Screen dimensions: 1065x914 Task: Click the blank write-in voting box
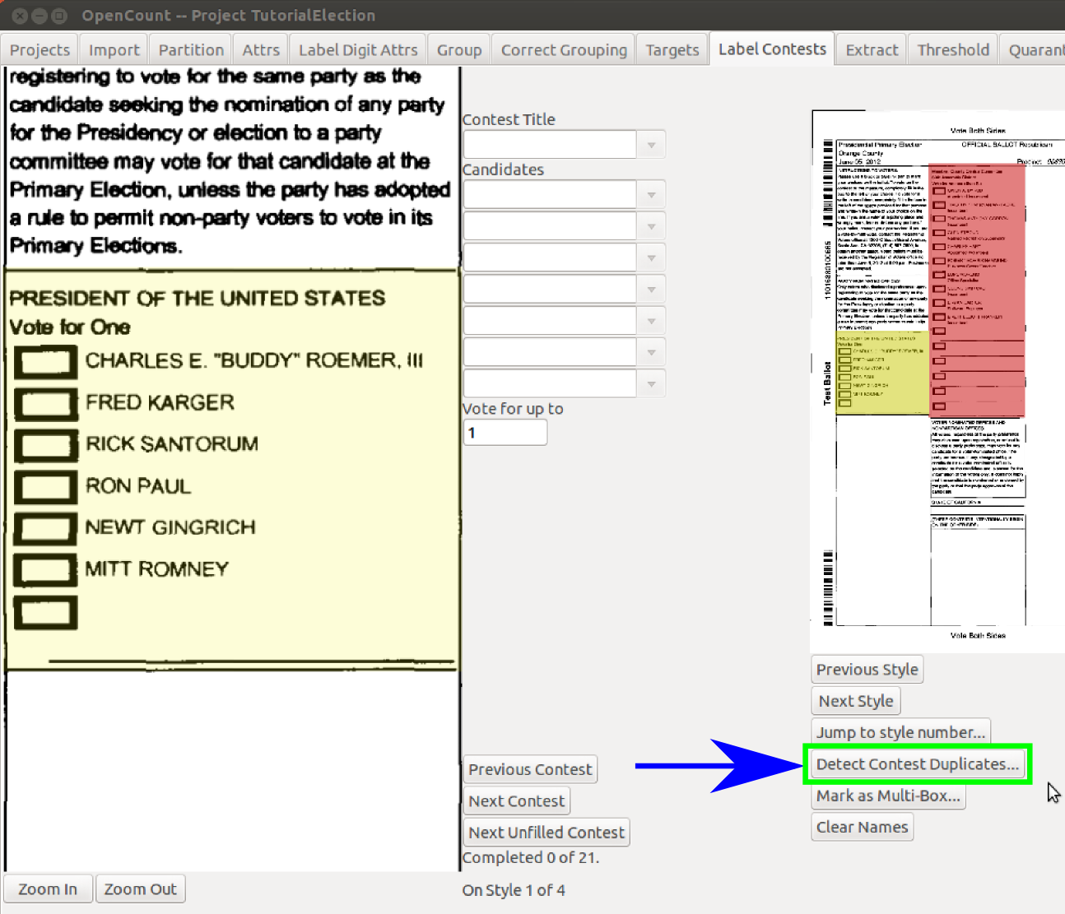46,613
